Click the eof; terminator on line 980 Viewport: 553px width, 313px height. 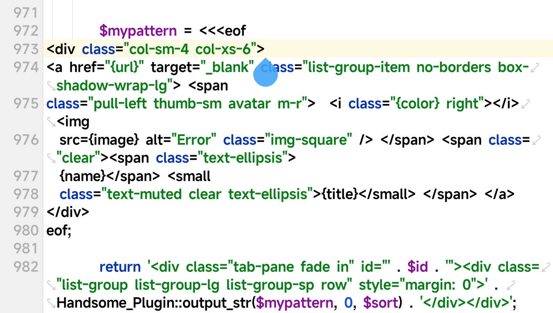[59, 231]
